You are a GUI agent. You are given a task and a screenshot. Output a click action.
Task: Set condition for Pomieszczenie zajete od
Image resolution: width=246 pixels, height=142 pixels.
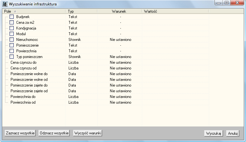pos(121,91)
